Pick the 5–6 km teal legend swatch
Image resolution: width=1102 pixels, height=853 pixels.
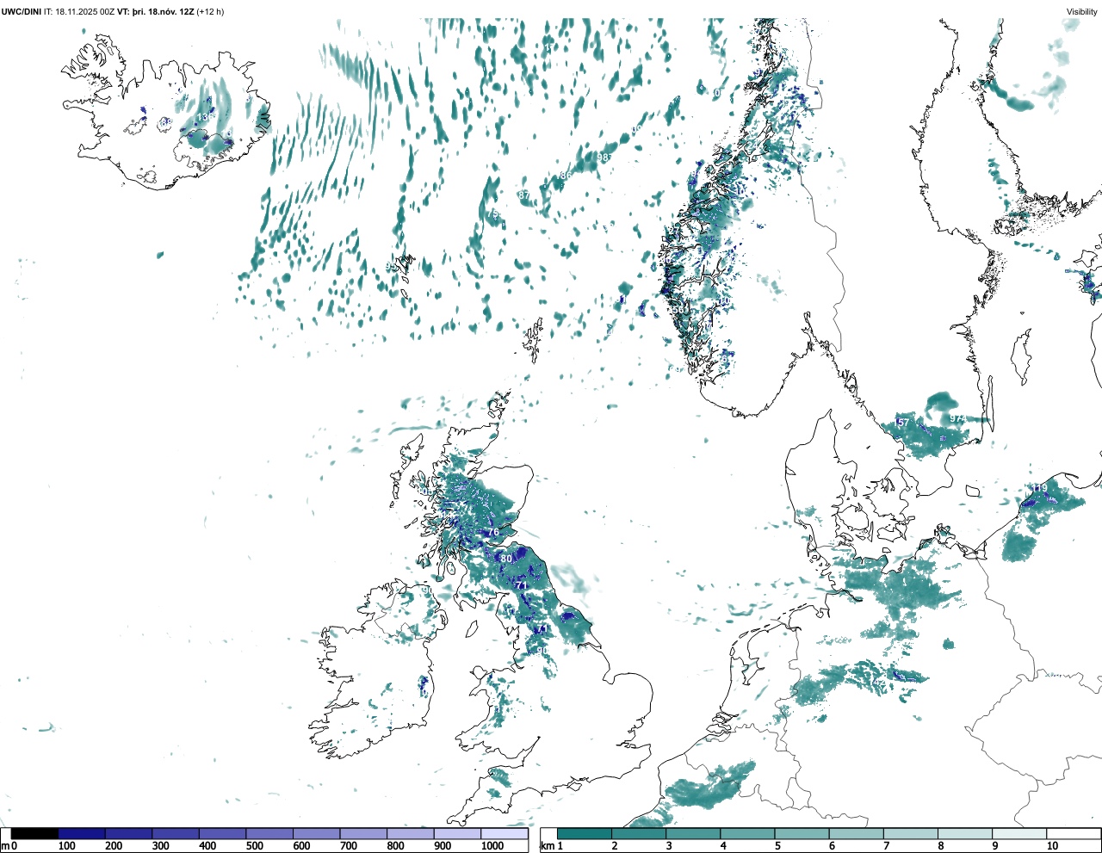(x=802, y=833)
